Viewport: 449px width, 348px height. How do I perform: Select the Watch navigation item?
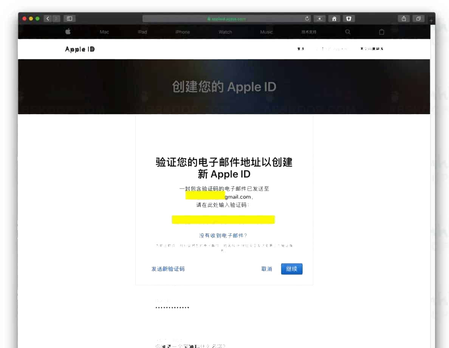(225, 32)
